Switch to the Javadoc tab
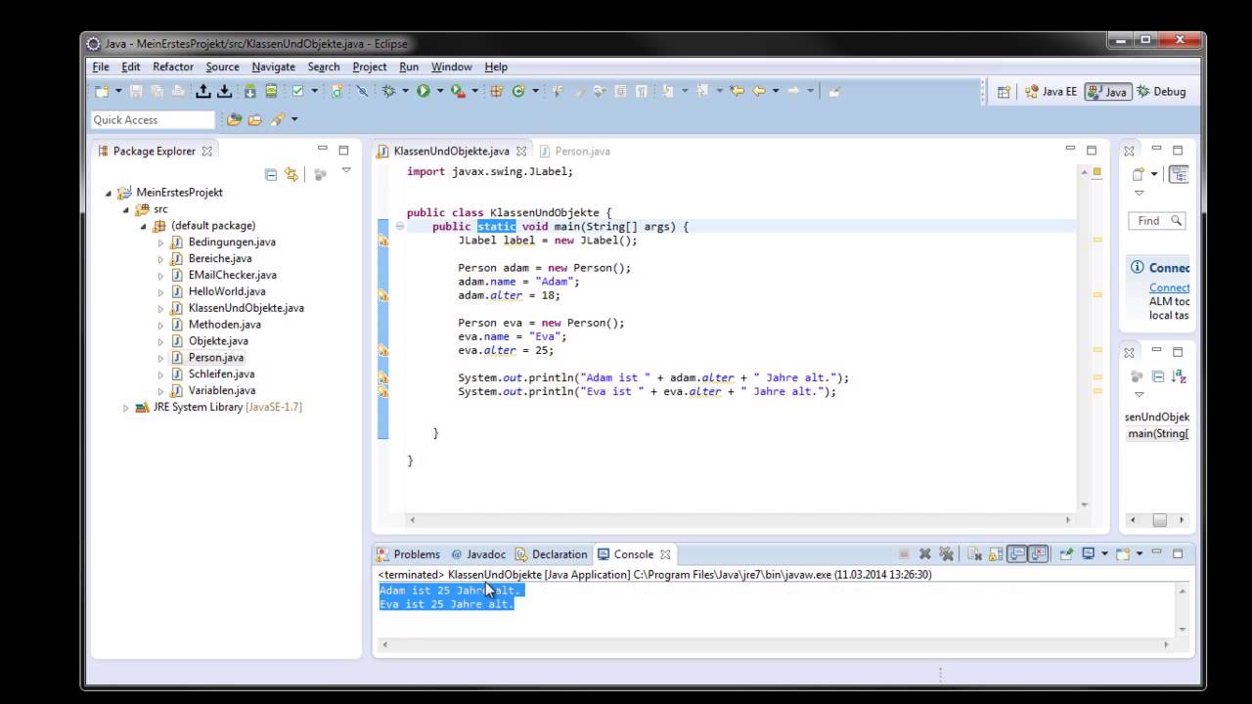 coord(479,554)
